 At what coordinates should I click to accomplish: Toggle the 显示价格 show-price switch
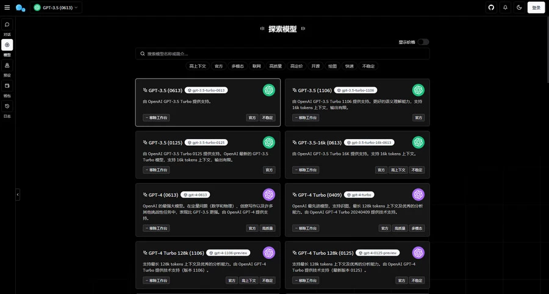tap(423, 42)
